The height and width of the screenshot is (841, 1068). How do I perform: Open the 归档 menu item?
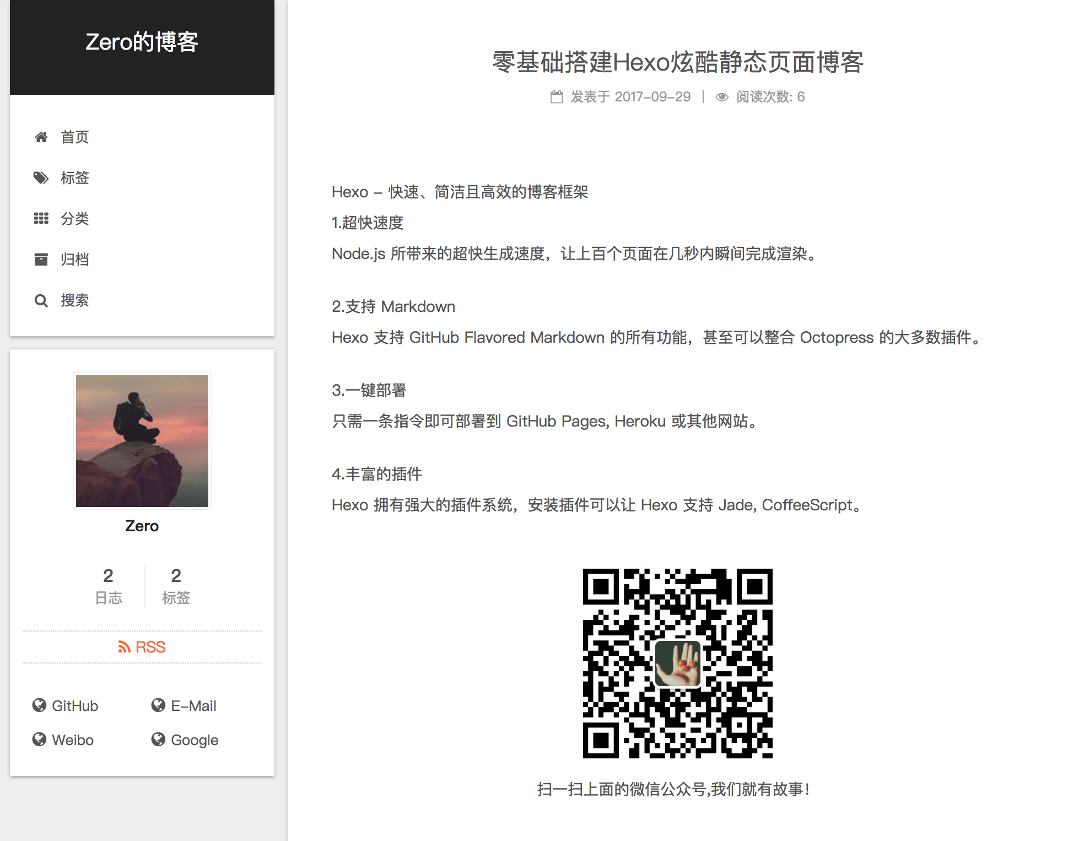tap(75, 260)
